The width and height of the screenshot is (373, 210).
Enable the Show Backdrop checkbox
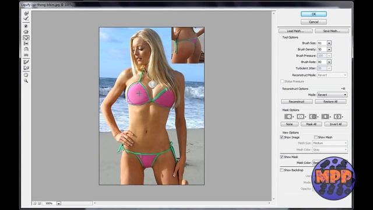coord(282,170)
